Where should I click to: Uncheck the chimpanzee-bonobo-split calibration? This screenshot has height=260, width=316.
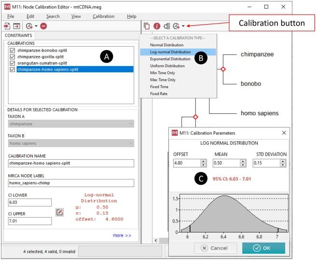click(x=12, y=50)
